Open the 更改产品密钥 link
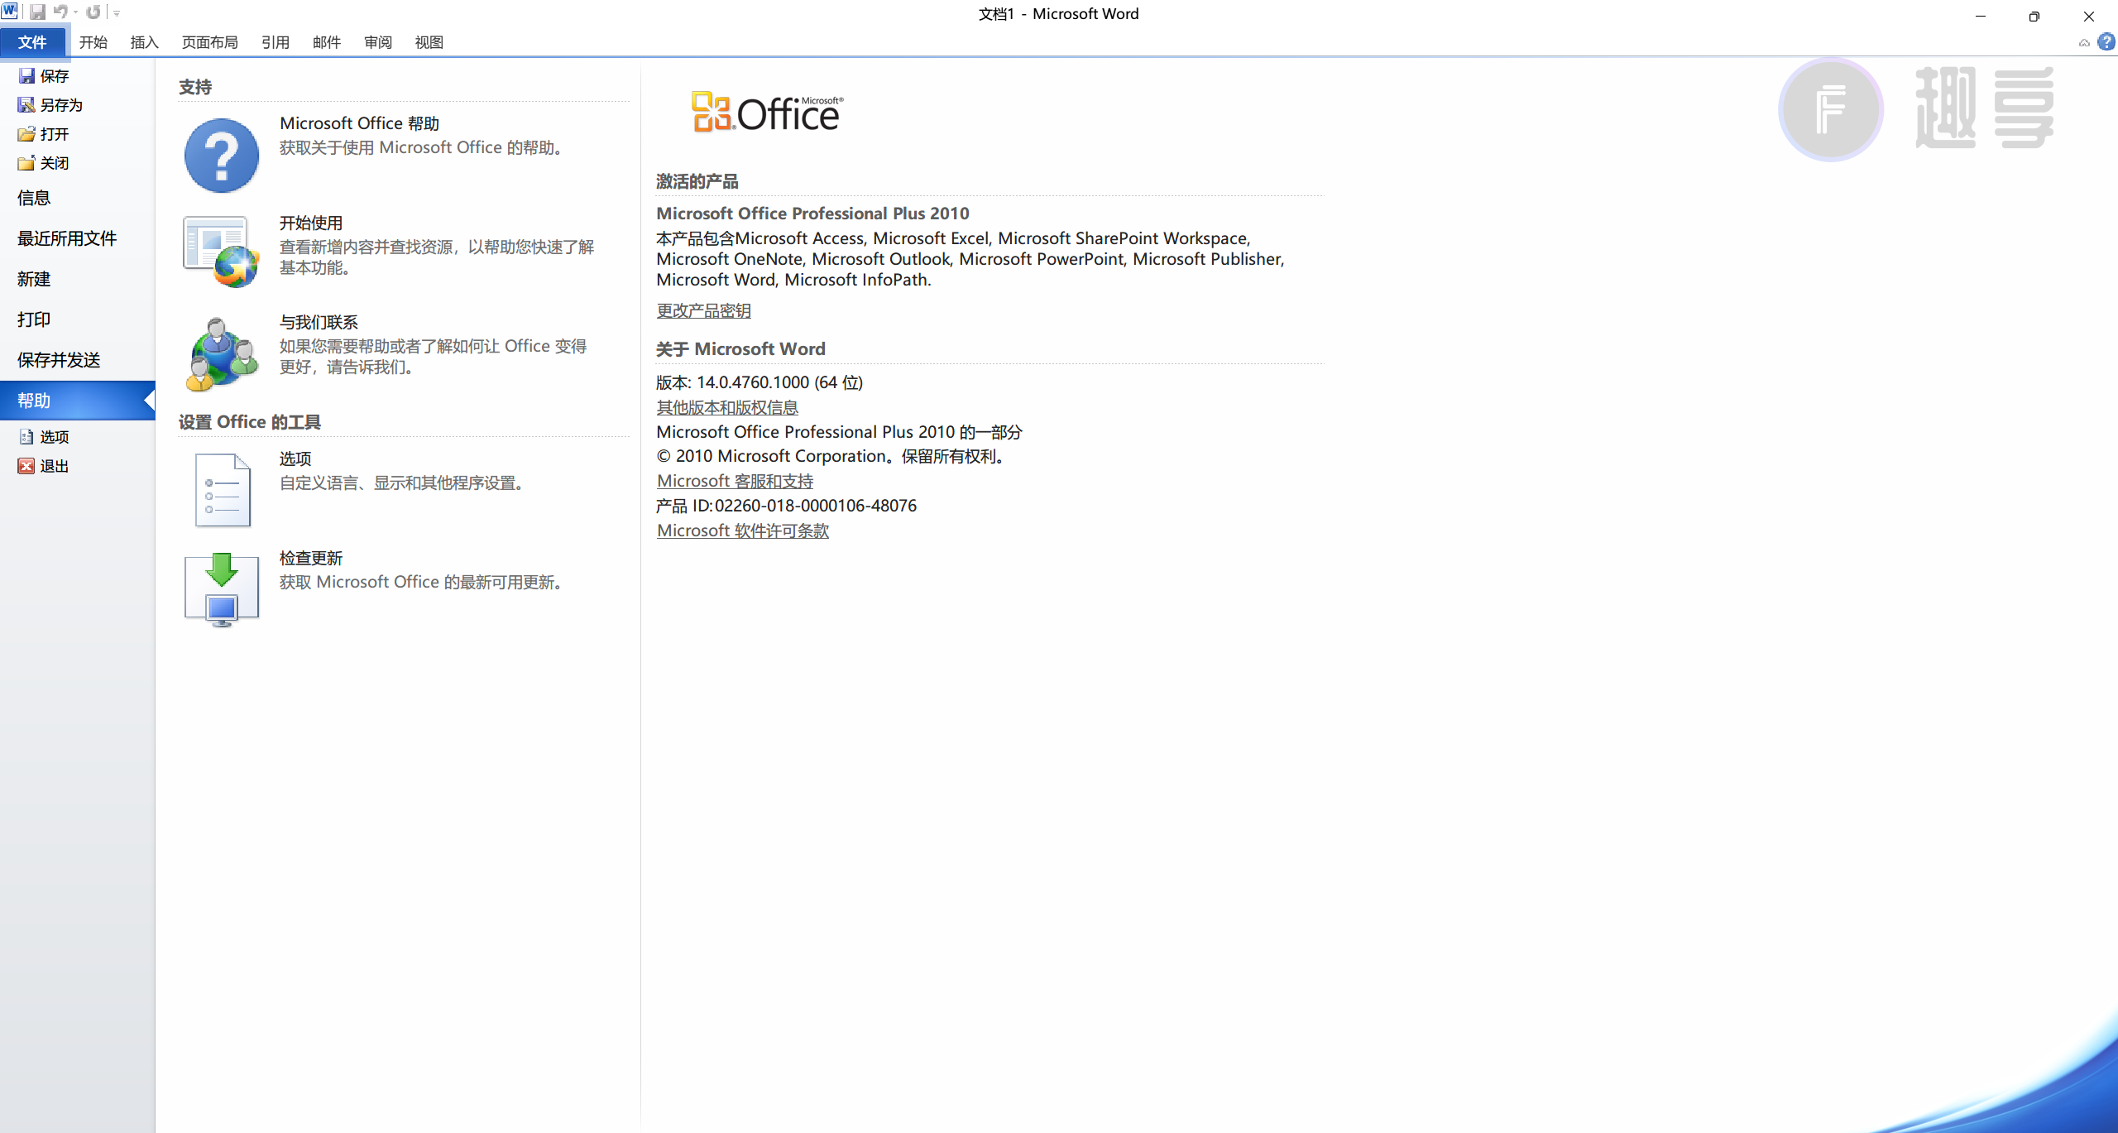This screenshot has width=2118, height=1133. coord(704,310)
